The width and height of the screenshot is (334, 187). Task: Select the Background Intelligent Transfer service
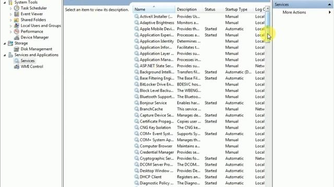click(x=199, y=72)
